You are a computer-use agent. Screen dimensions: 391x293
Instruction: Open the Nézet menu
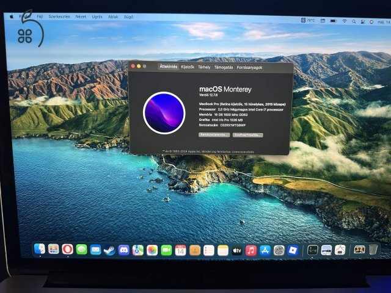[x=81, y=16]
